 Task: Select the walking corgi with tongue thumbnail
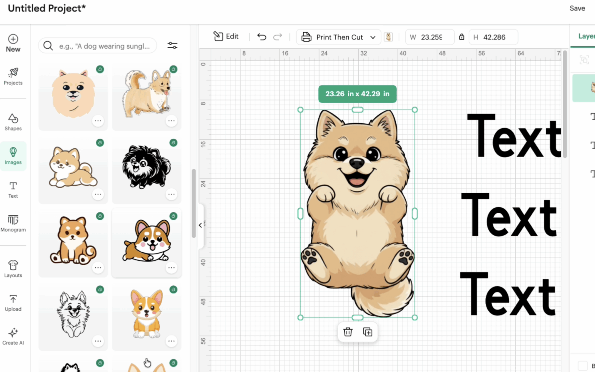click(147, 97)
